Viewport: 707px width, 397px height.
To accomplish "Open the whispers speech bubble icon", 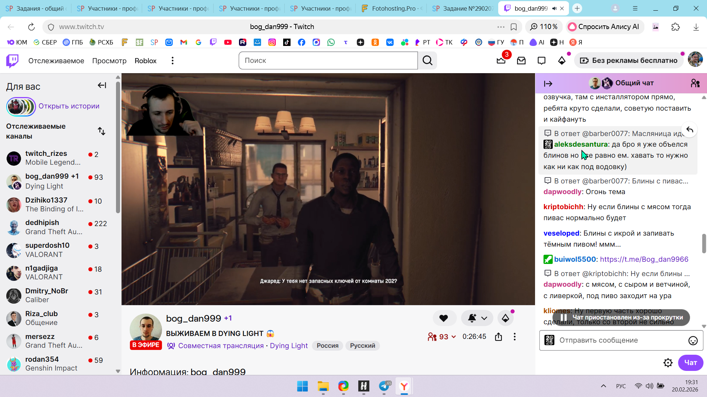I will 541,61.
